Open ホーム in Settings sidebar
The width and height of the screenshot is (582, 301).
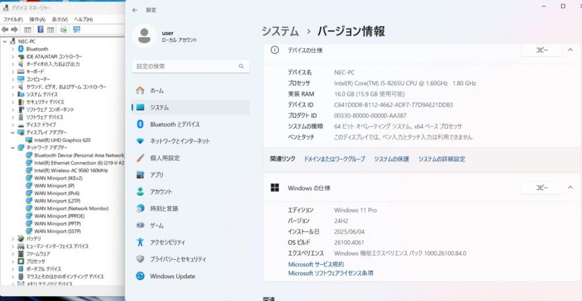(190, 91)
